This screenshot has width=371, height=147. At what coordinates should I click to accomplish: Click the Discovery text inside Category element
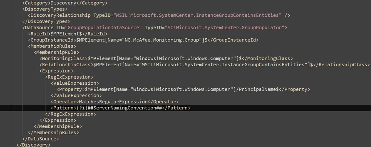tap(62, 3)
